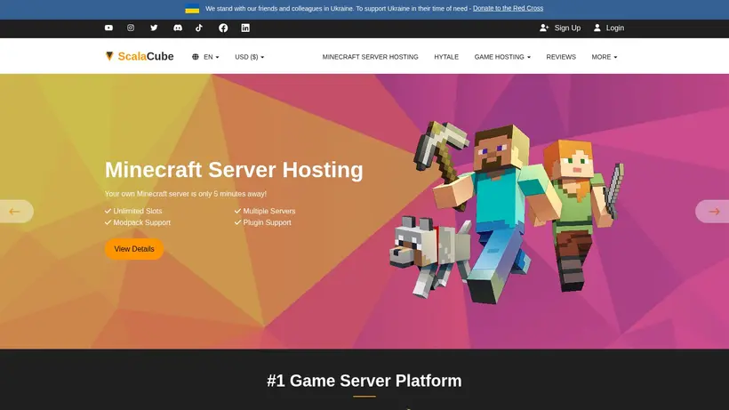Image resolution: width=729 pixels, height=410 pixels.
Task: Open the Twitter bird icon
Action: click(154, 28)
